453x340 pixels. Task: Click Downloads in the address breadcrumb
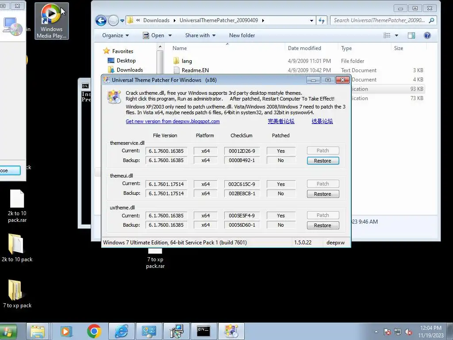[156, 20]
